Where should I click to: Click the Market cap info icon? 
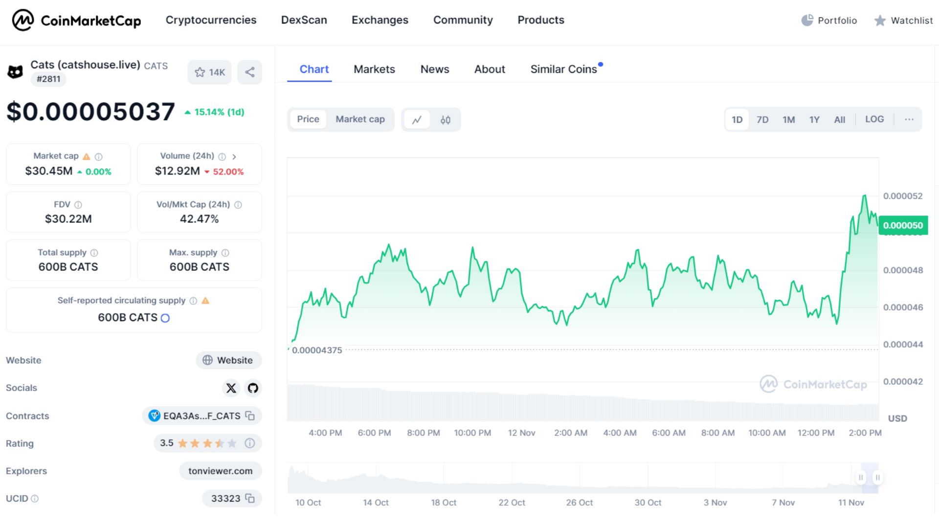click(99, 157)
